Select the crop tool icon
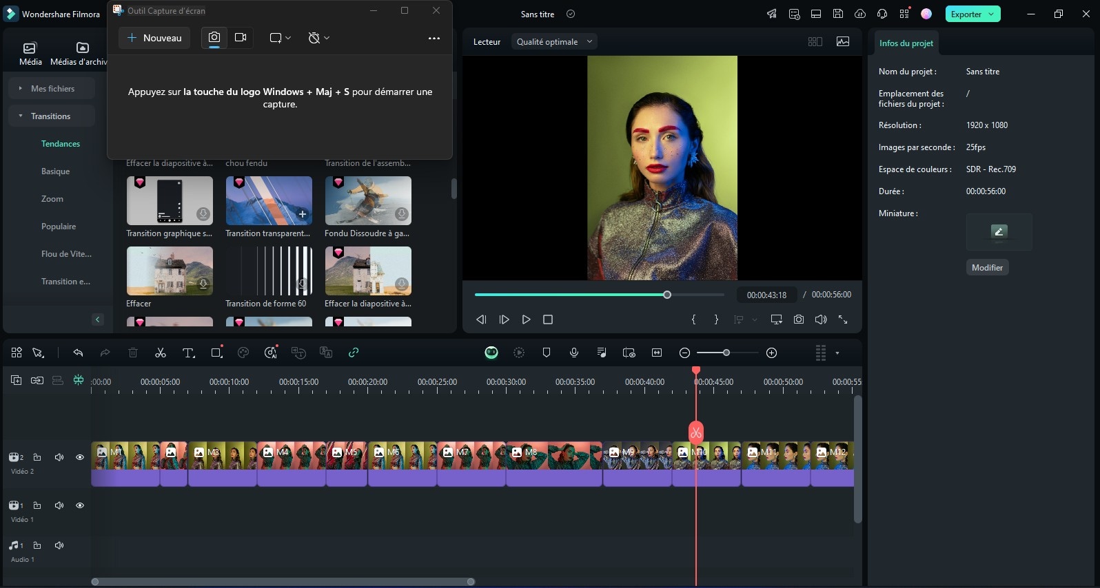 (x=216, y=353)
